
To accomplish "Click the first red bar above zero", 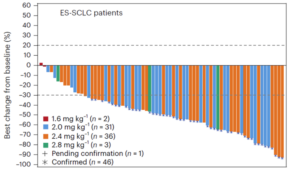I will coord(41,64).
